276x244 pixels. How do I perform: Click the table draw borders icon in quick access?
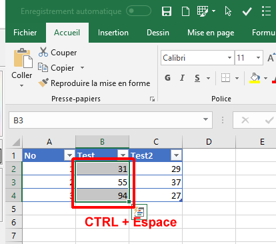(x=203, y=11)
